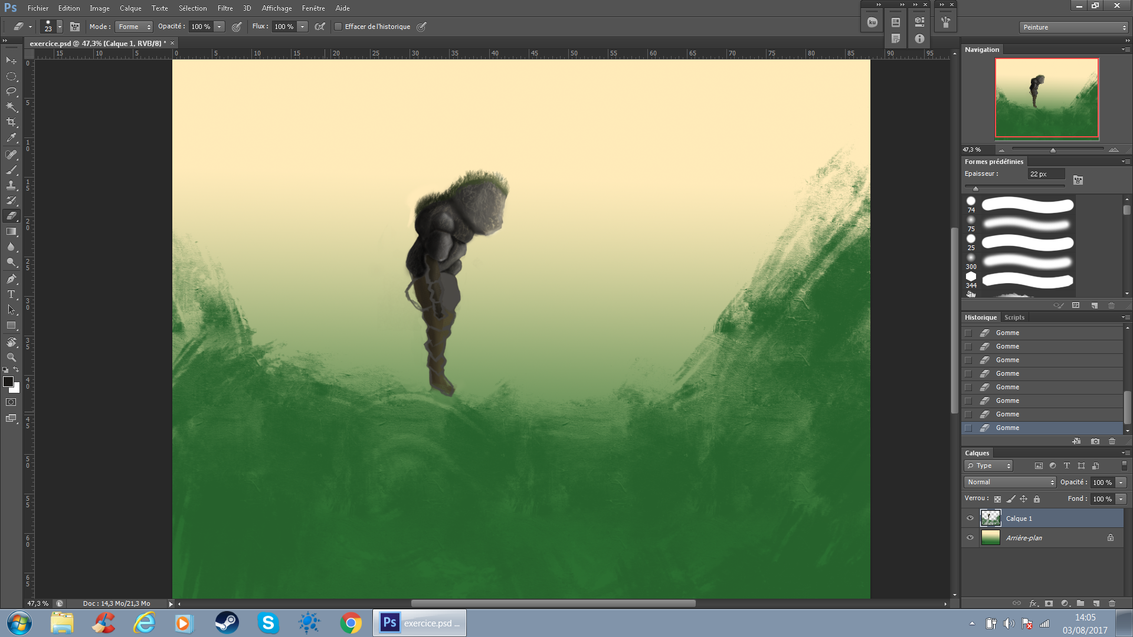Image resolution: width=1133 pixels, height=637 pixels.
Task: Open the Peinture workspace dropdown
Action: pyautogui.click(x=1073, y=27)
